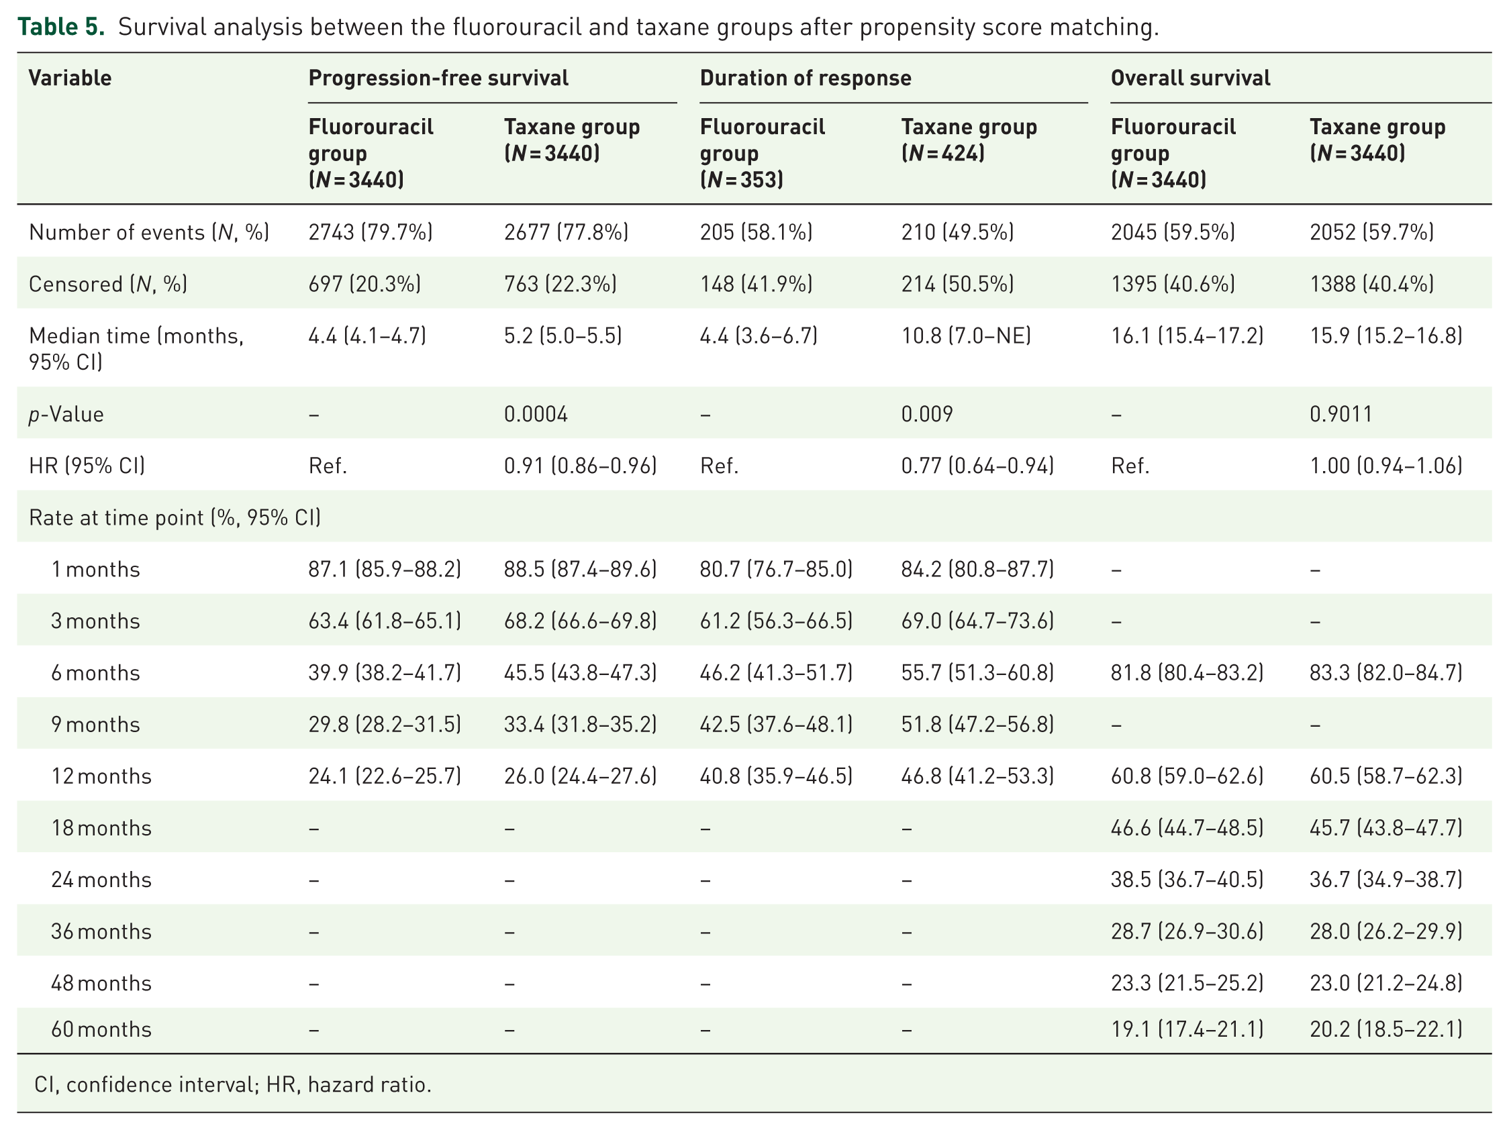Click the Taxane group (N=424) subheader
The height and width of the screenshot is (1130, 1509).
click(969, 140)
